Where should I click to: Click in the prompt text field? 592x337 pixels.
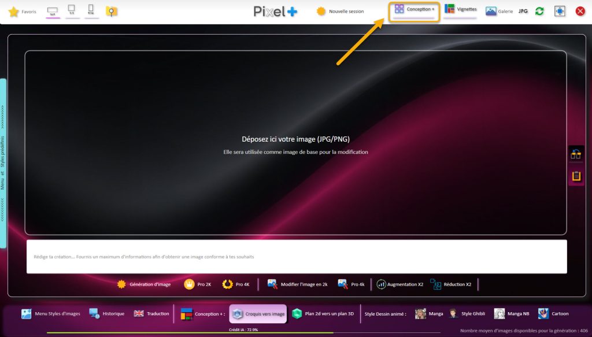296,257
